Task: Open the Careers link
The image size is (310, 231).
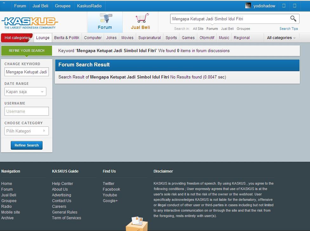Action: (59, 206)
